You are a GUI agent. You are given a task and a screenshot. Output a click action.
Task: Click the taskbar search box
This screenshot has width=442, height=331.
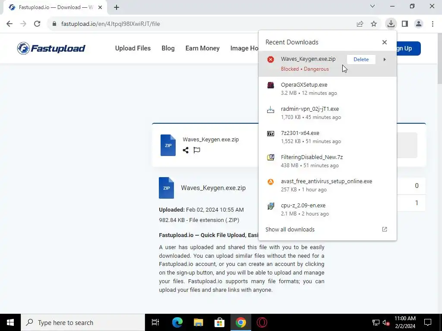83,322
